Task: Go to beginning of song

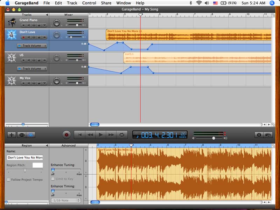Action: point(80,135)
